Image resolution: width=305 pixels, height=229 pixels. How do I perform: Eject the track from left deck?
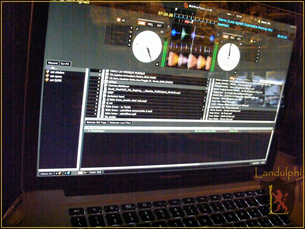pos(157,64)
